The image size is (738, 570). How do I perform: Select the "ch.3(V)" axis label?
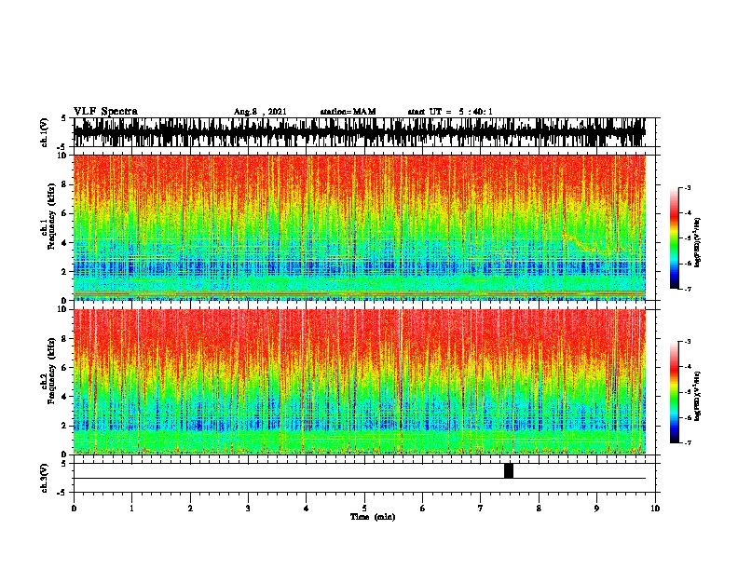click(45, 479)
